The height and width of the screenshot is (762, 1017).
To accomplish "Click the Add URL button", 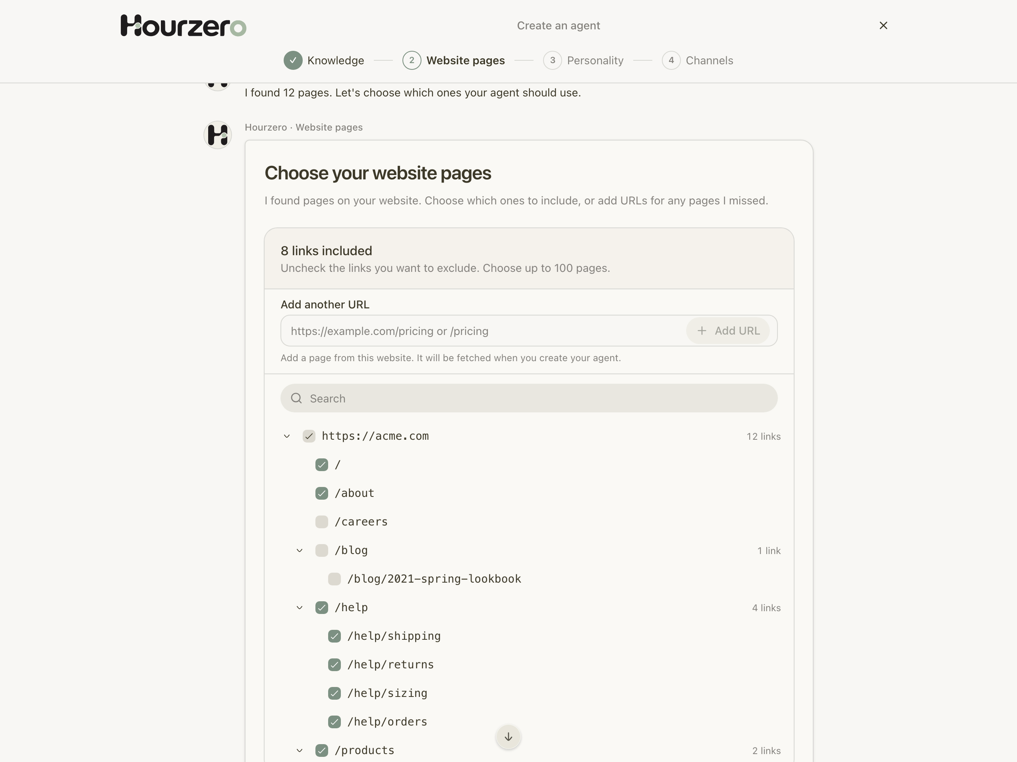I will point(728,331).
